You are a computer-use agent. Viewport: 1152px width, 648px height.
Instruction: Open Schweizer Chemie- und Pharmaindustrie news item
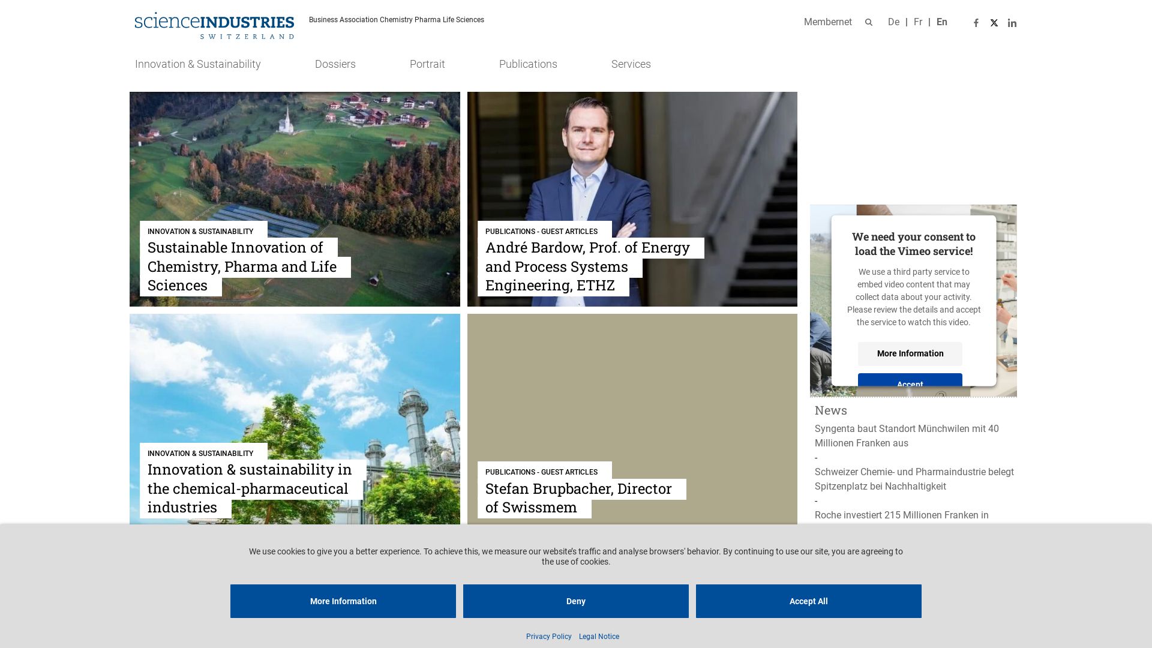coord(914,479)
